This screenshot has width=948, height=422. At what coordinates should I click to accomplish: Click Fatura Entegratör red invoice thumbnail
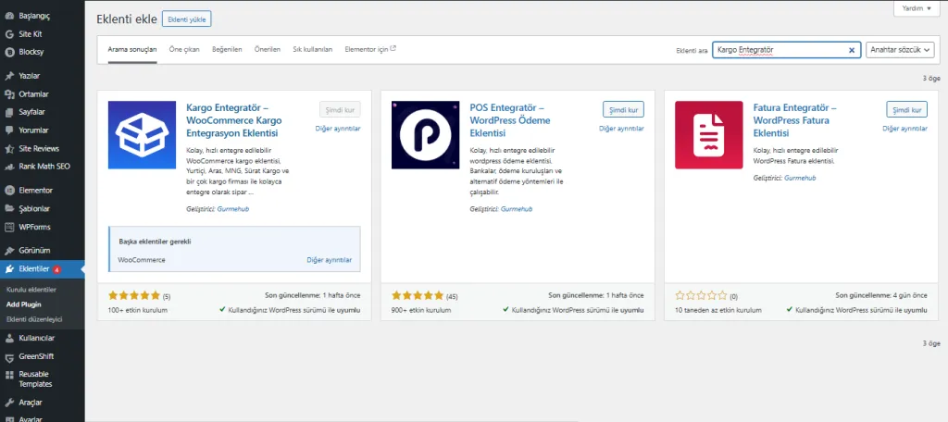coord(709,135)
